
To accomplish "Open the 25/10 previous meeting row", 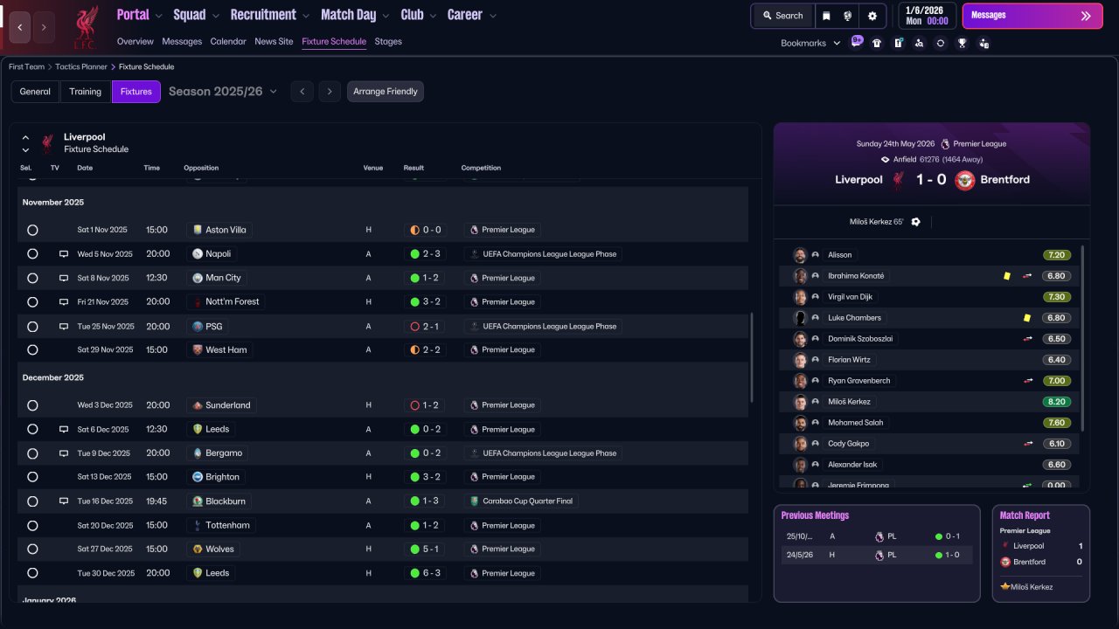I will click(877, 536).
